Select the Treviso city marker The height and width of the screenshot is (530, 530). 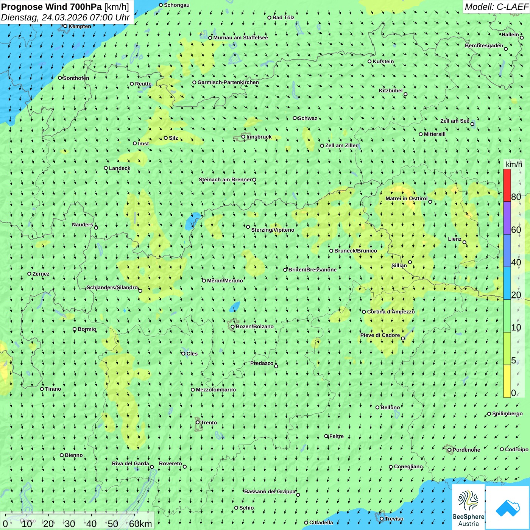pyautogui.click(x=382, y=519)
